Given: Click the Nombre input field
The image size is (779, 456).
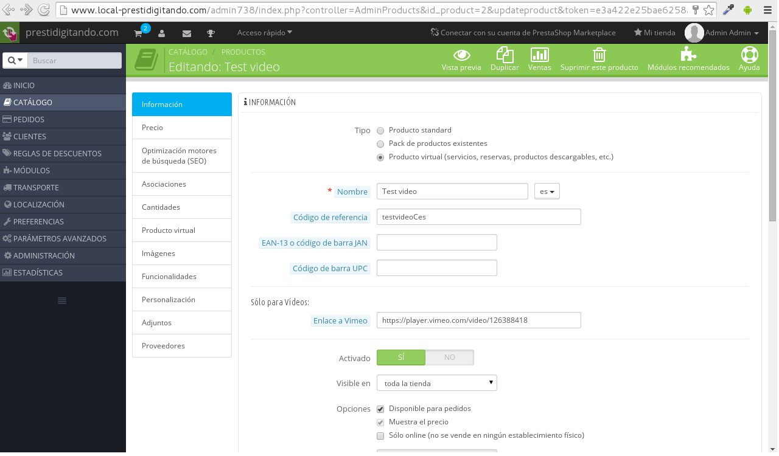Looking at the screenshot, I should (452, 192).
